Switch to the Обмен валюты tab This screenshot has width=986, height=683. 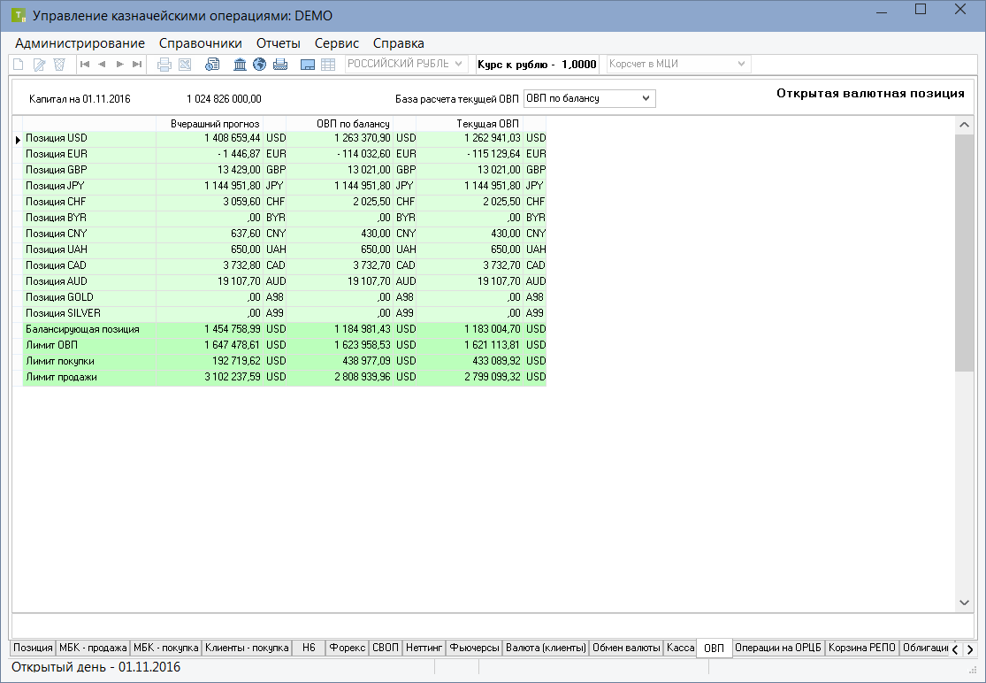(626, 648)
